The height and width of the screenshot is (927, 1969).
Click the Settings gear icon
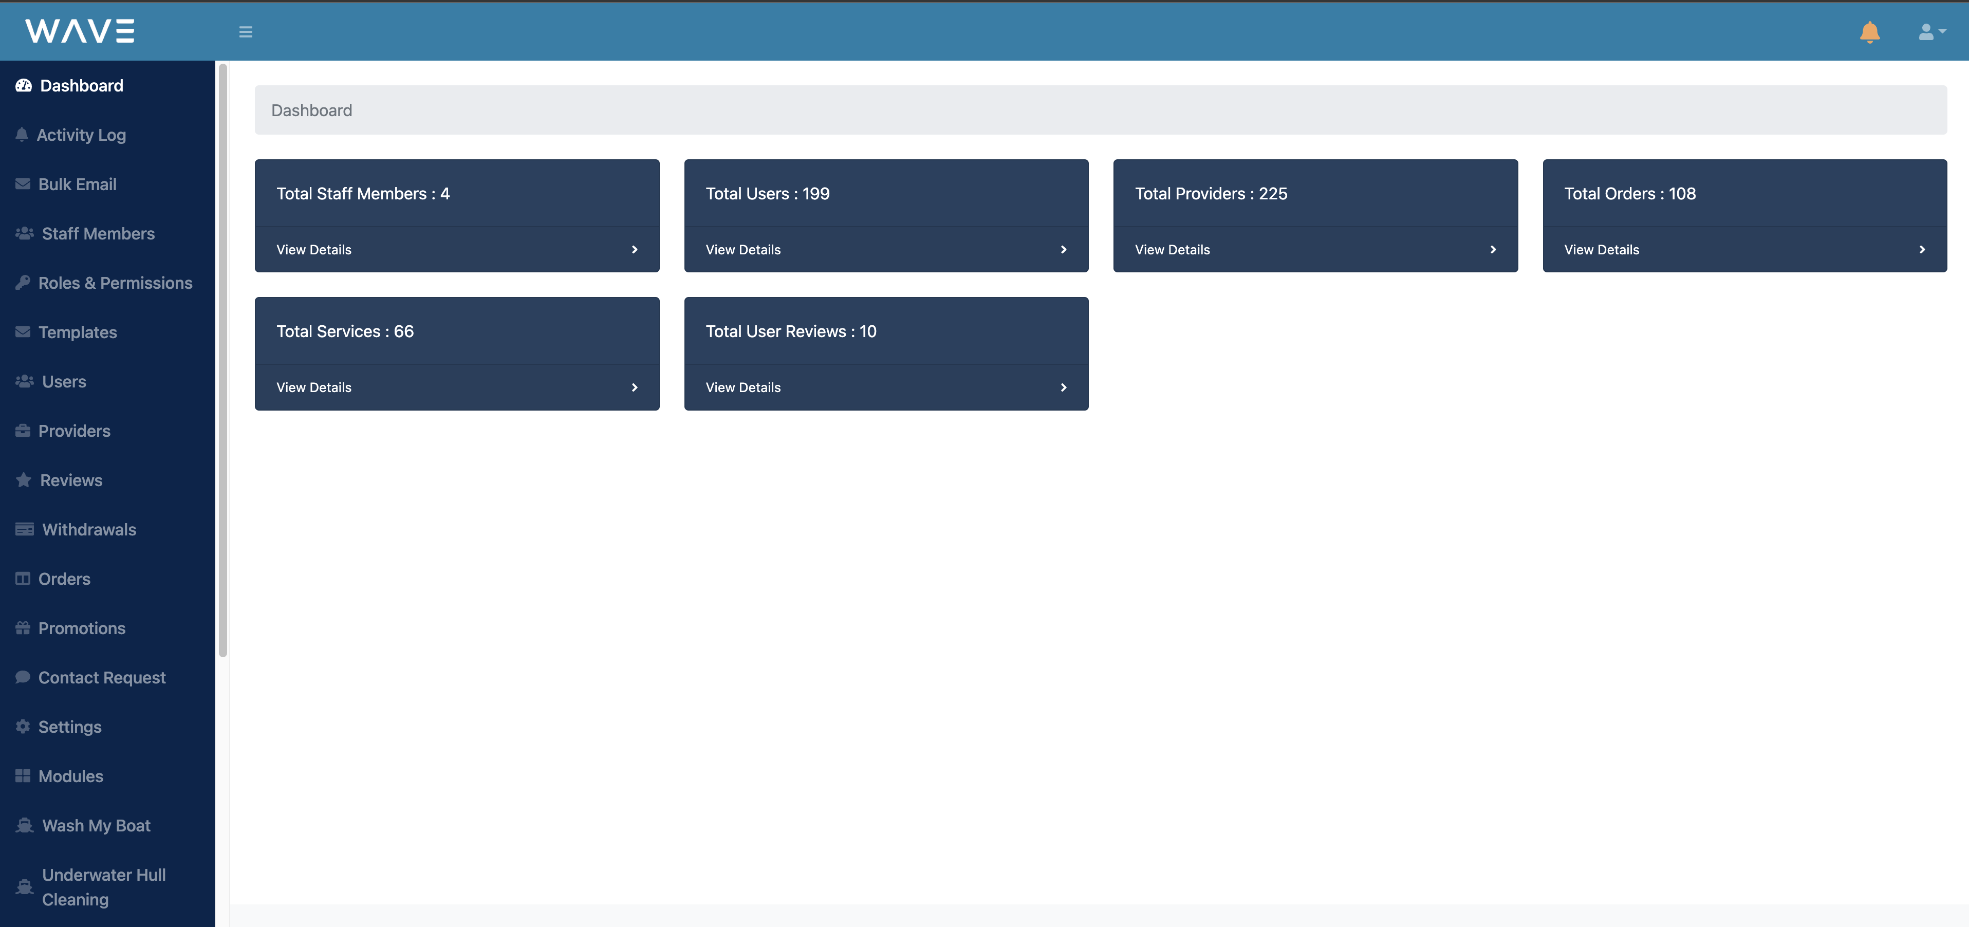point(23,726)
